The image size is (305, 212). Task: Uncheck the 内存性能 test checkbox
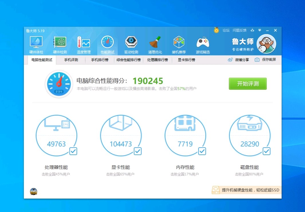202,151
